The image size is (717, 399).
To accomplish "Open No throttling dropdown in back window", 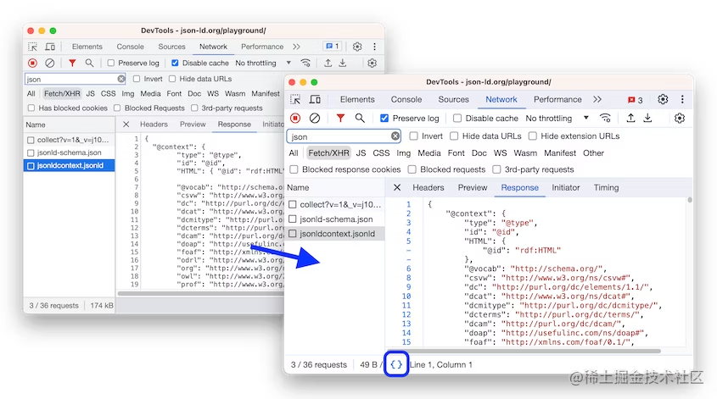I will [x=263, y=63].
